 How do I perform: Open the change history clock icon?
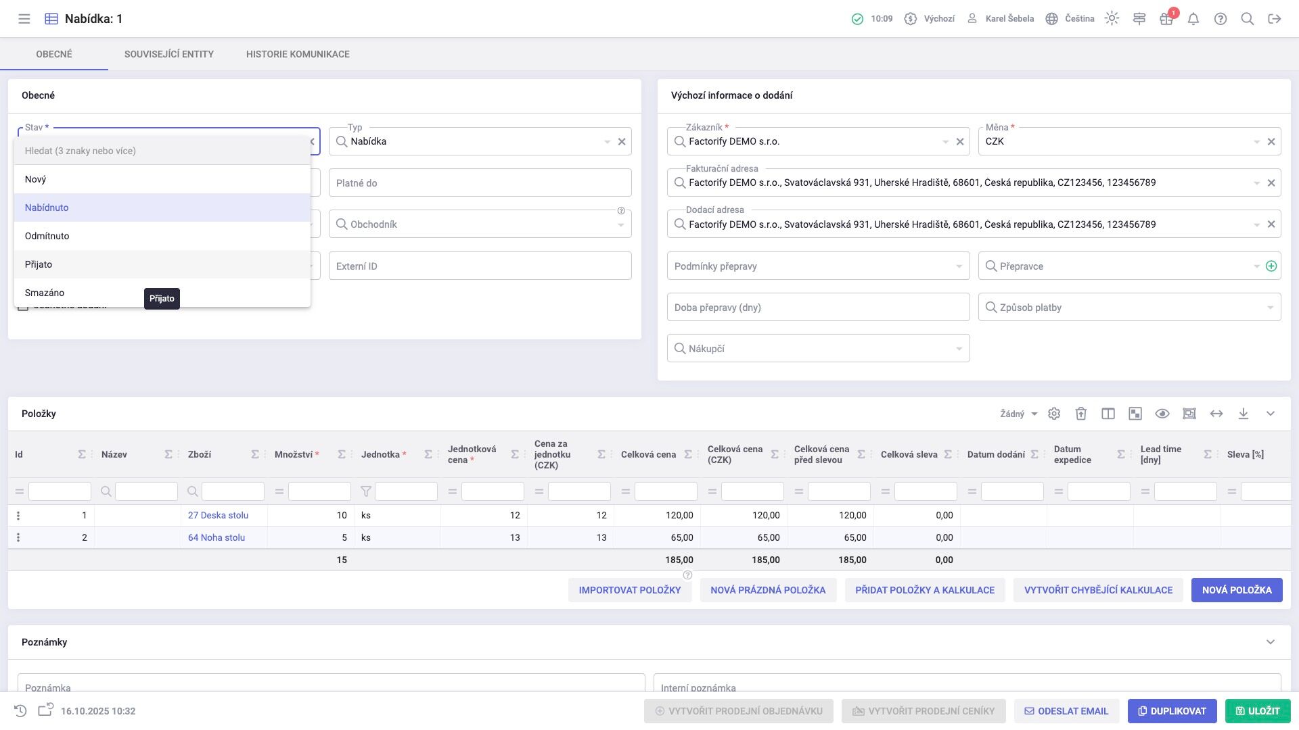20,711
